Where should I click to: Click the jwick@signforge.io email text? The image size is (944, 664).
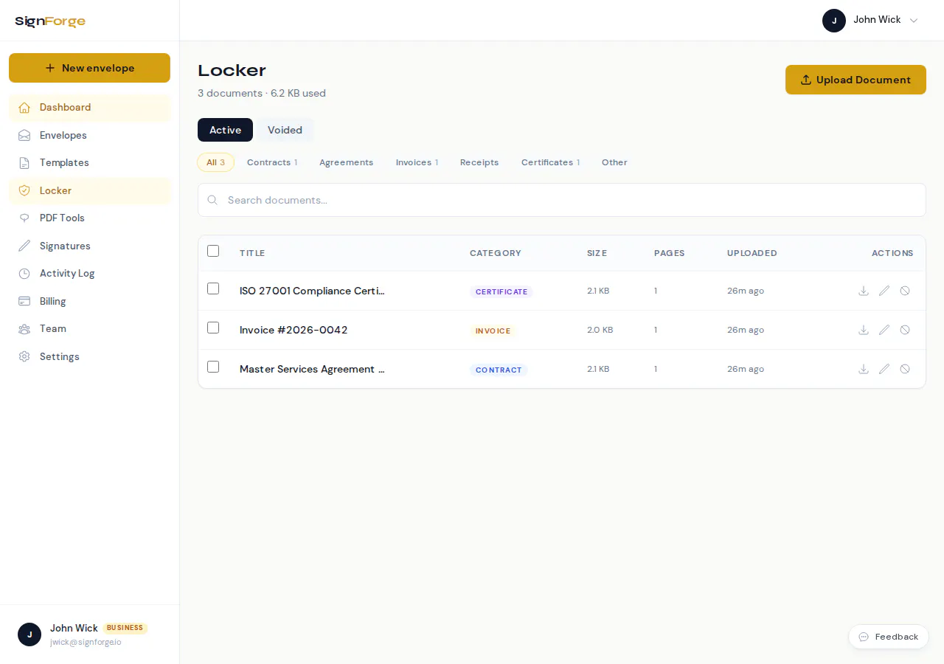point(86,642)
